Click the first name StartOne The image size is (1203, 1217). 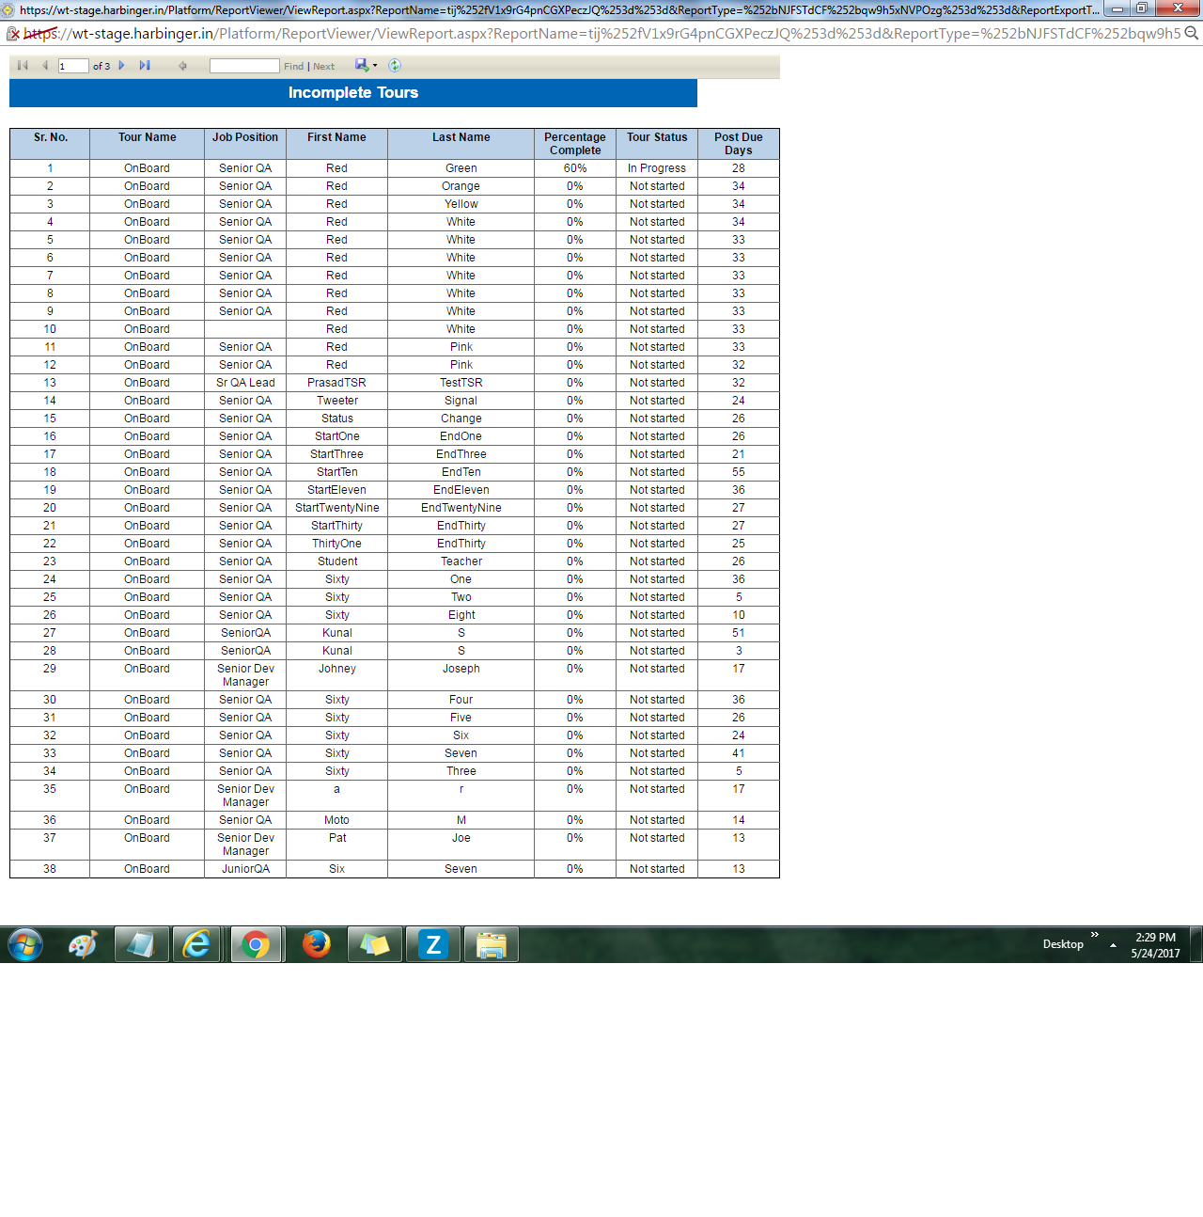(x=337, y=436)
